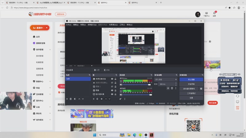The width and height of the screenshot is (246, 138).
Task: Move source down arrow in sources panel
Action: 109,99
